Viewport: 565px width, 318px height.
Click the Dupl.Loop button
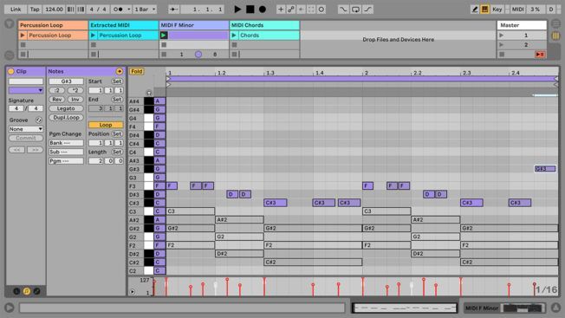pyautogui.click(x=66, y=117)
